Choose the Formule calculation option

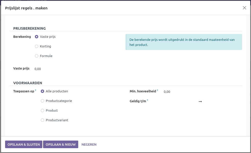[x=37, y=56]
